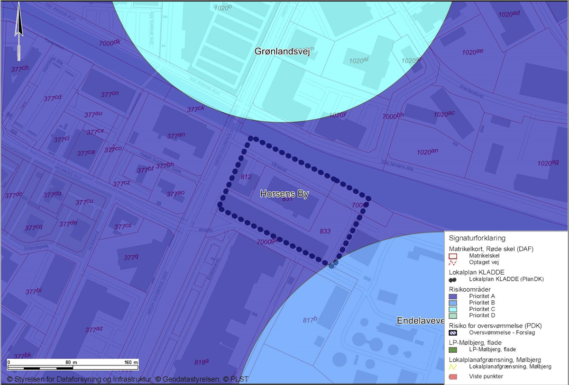569x385 pixels.
Task: Click parcel 833 inside the dotted boundary
Action: (x=325, y=232)
